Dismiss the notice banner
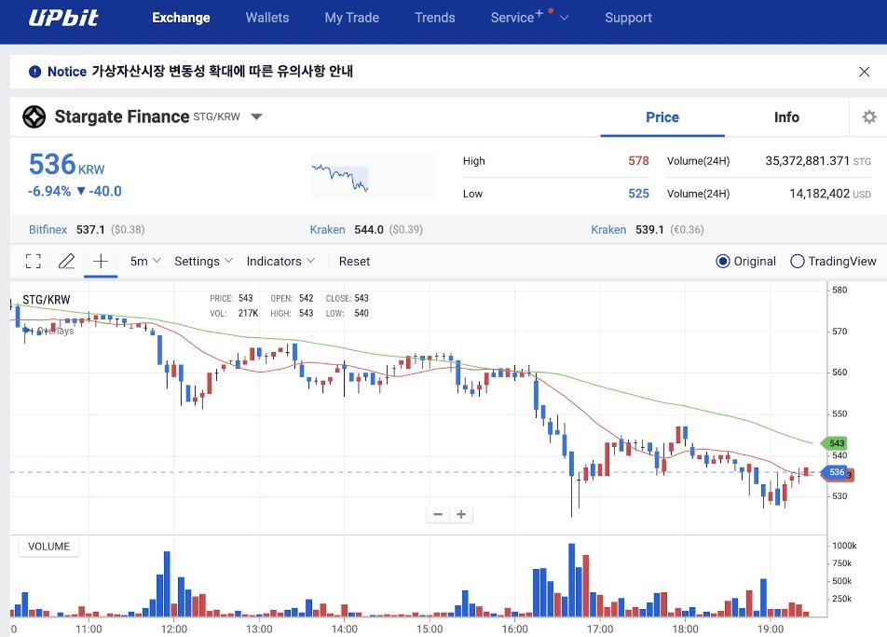 pyautogui.click(x=864, y=72)
